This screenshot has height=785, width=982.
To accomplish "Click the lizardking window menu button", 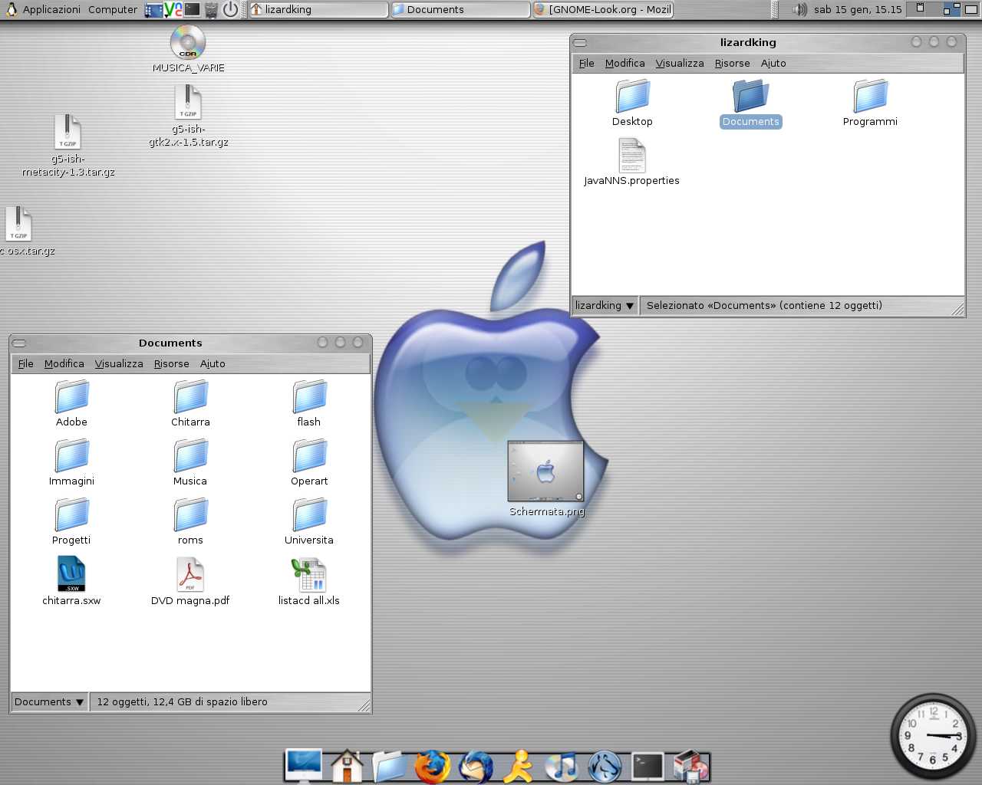I will pyautogui.click(x=580, y=42).
